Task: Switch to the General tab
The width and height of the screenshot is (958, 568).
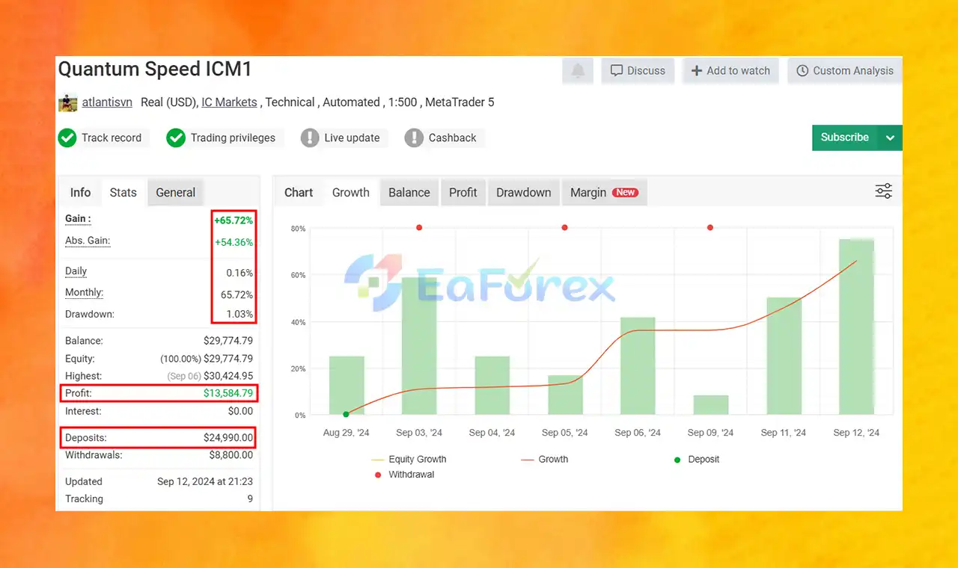Action: pyautogui.click(x=176, y=192)
